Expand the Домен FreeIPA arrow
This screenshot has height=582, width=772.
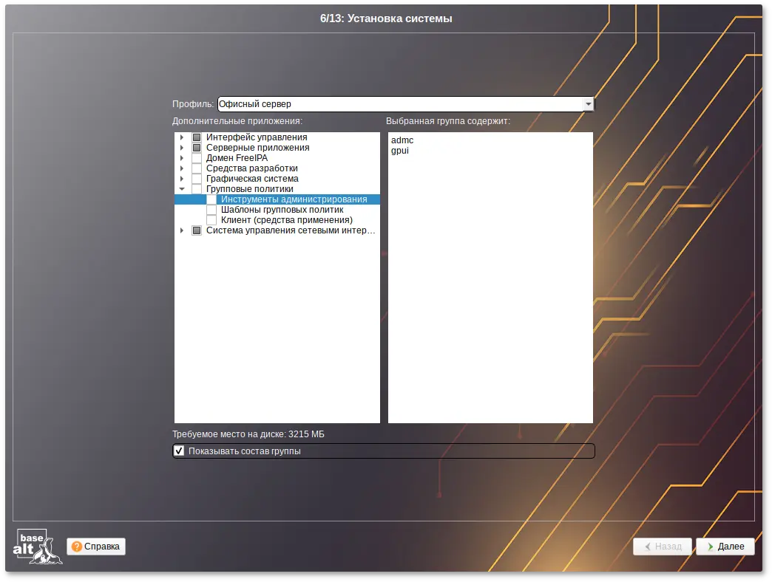coord(182,158)
